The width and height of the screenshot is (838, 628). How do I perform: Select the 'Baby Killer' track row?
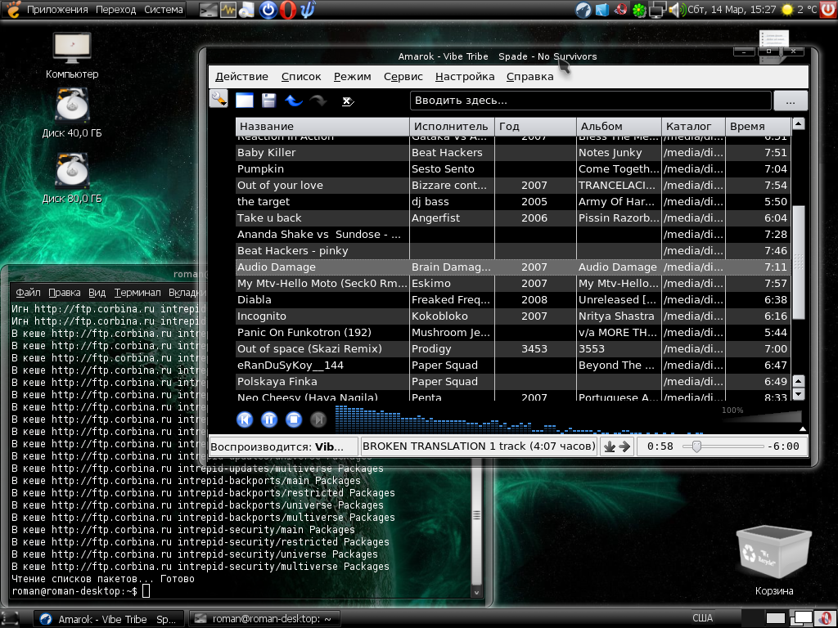coord(513,153)
